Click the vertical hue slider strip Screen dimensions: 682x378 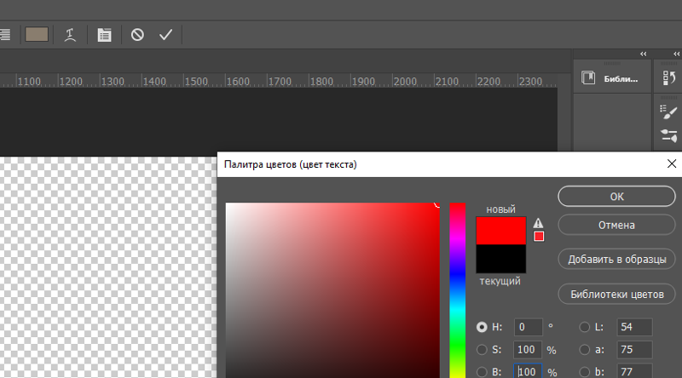click(458, 290)
